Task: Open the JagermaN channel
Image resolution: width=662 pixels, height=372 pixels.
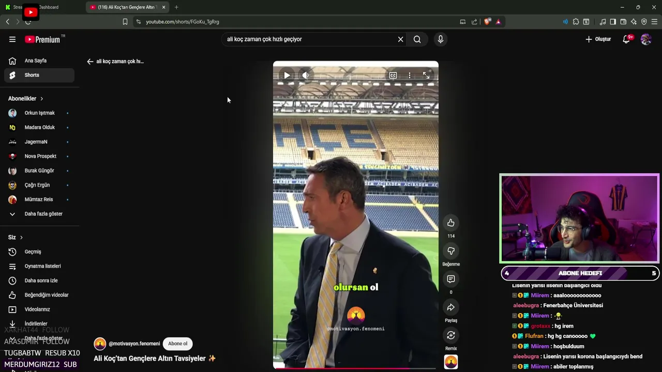Action: pyautogui.click(x=39, y=142)
